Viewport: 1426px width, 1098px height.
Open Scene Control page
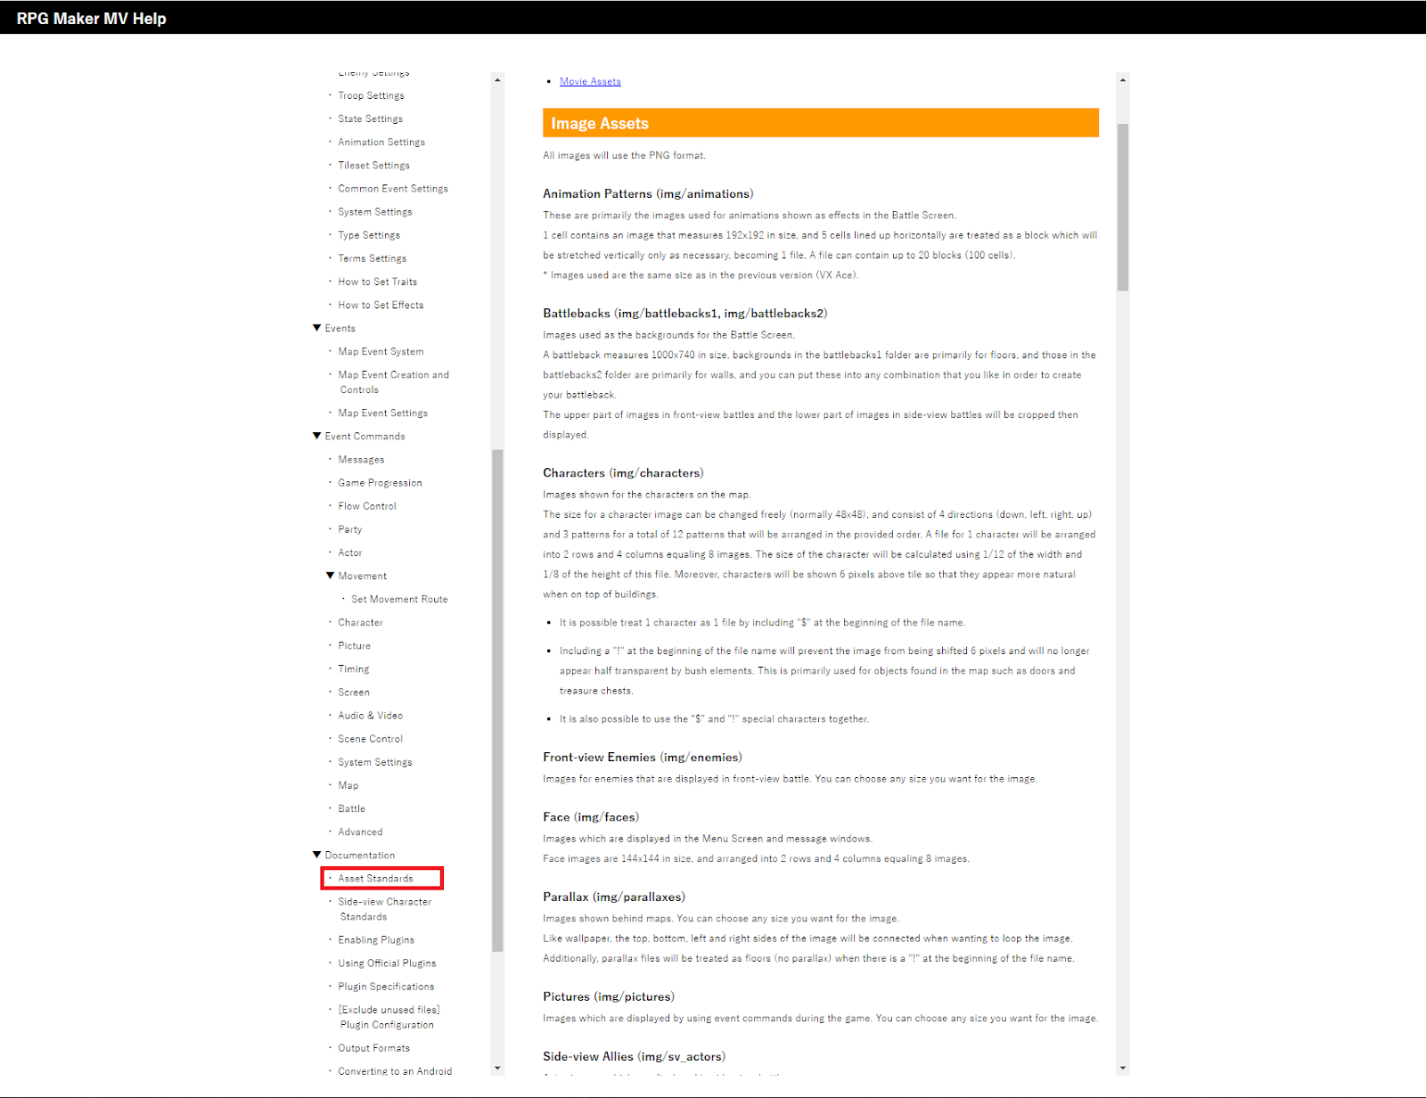pos(370,739)
